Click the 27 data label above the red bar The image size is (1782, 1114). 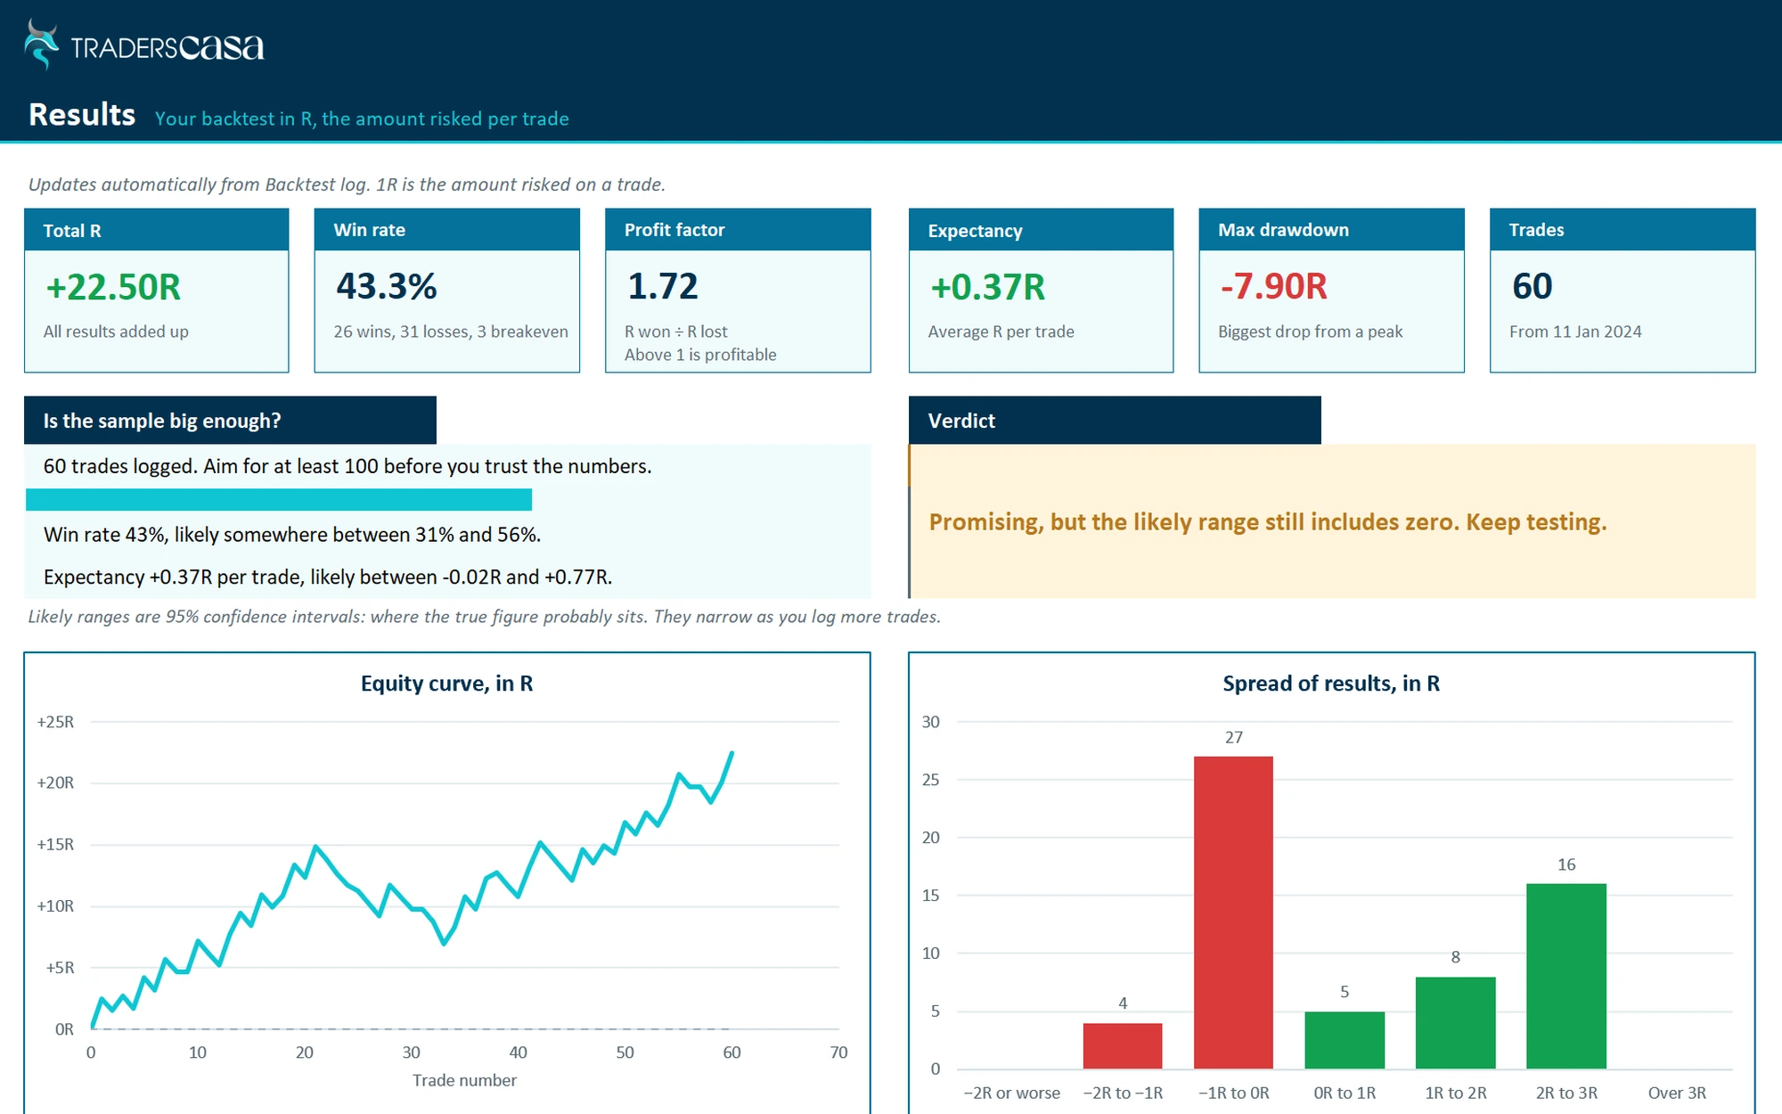(x=1234, y=738)
